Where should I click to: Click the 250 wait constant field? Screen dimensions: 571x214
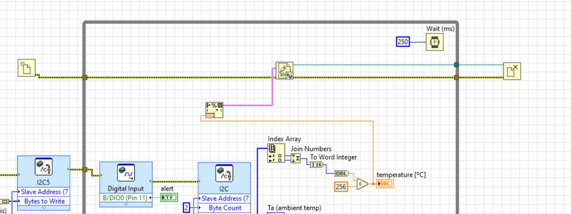(x=403, y=42)
